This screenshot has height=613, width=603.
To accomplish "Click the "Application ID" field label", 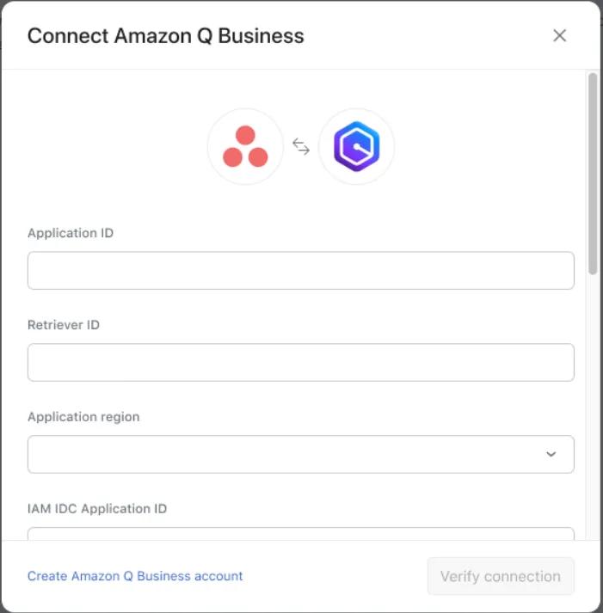I will 71,233.
